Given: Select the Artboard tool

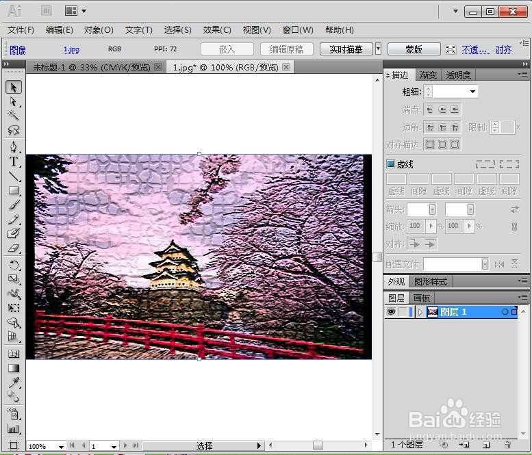Looking at the screenshot, I should (x=14, y=445).
